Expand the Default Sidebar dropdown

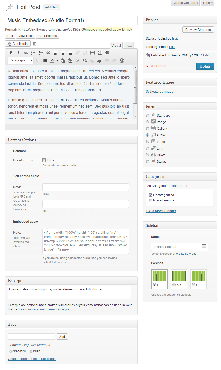pos(204,247)
